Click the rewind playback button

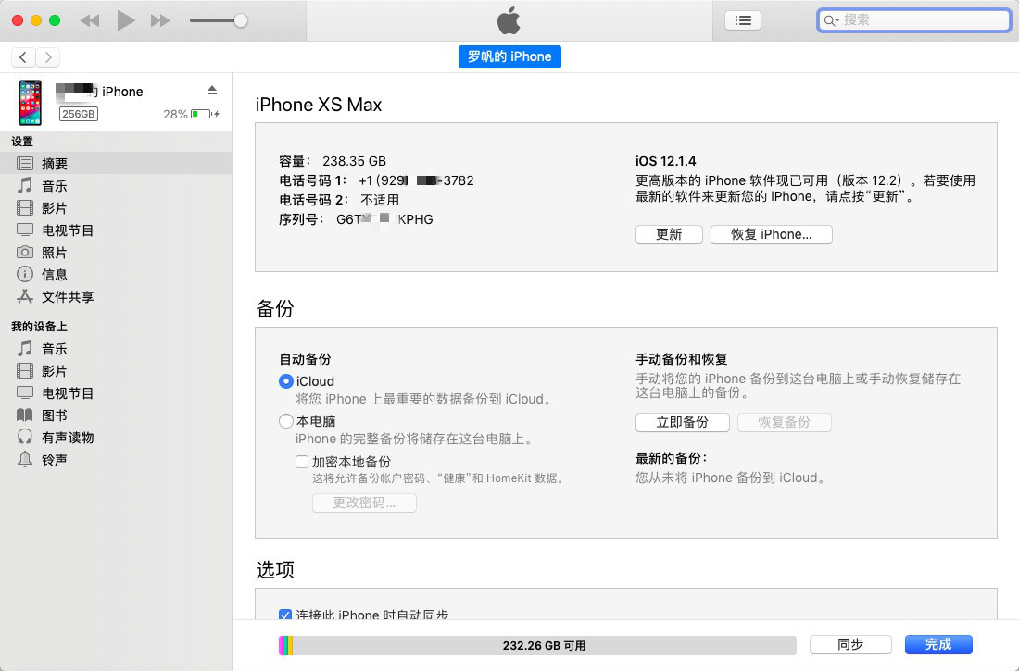click(x=90, y=20)
